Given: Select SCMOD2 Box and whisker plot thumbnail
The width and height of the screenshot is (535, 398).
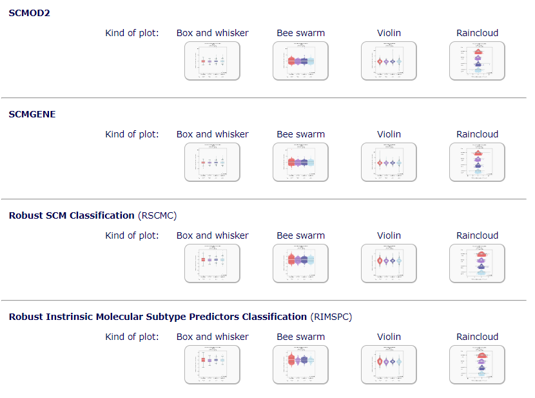Looking at the screenshot, I should click(212, 61).
